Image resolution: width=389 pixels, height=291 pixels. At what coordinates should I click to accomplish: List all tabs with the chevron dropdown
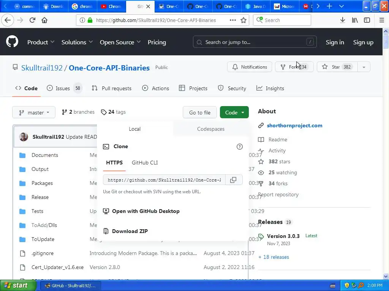tap(342, 6)
